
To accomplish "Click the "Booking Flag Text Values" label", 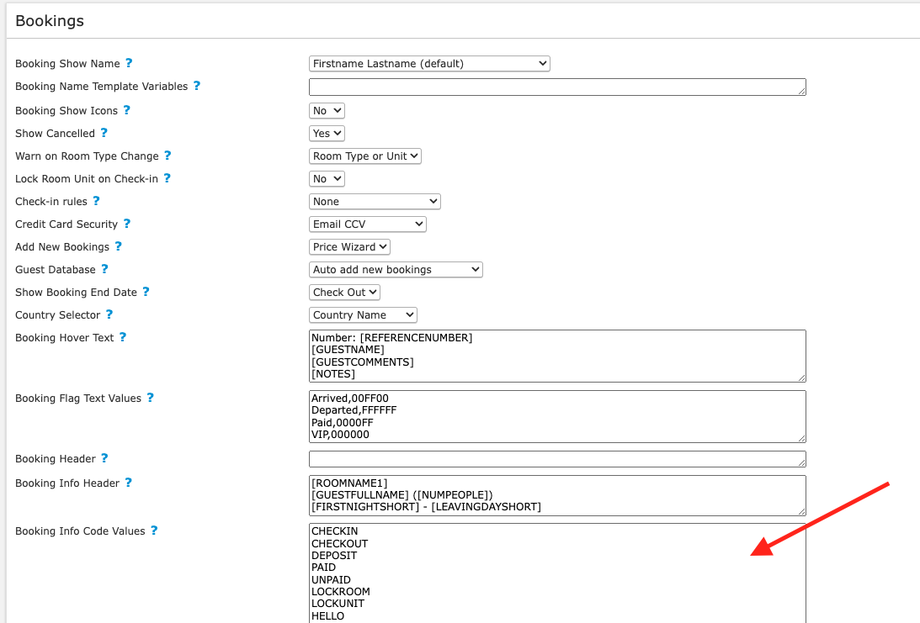I will pos(78,399).
